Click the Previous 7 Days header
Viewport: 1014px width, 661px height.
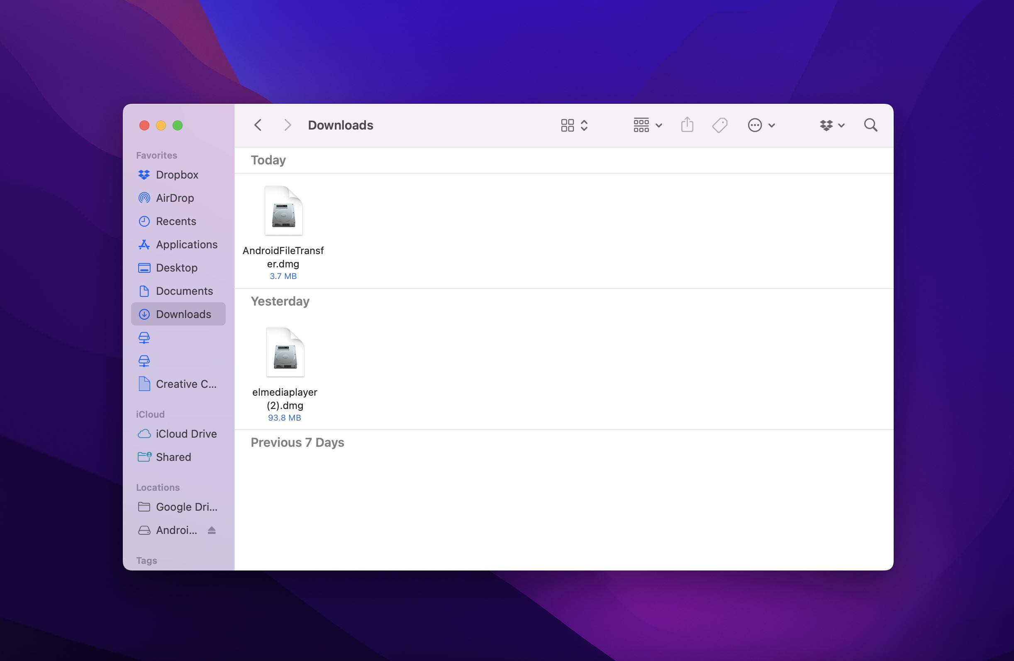297,442
